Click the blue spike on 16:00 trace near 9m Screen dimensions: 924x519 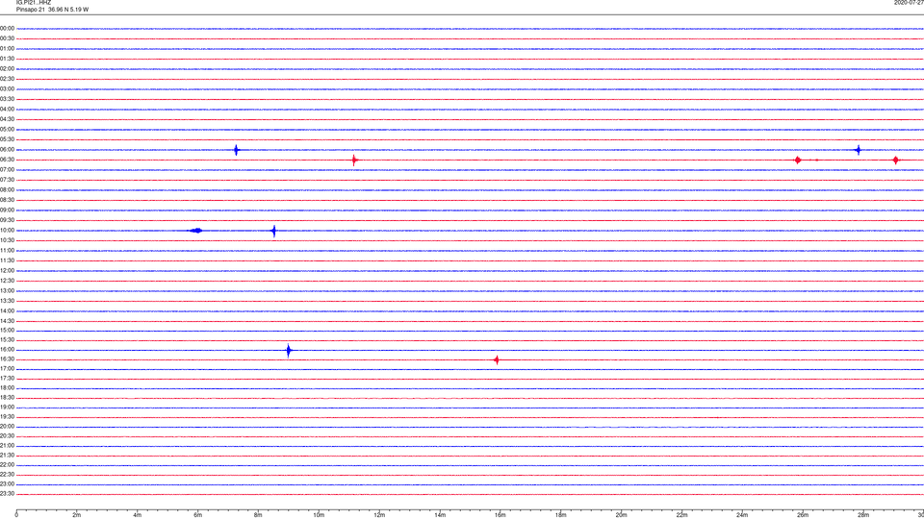click(x=288, y=351)
